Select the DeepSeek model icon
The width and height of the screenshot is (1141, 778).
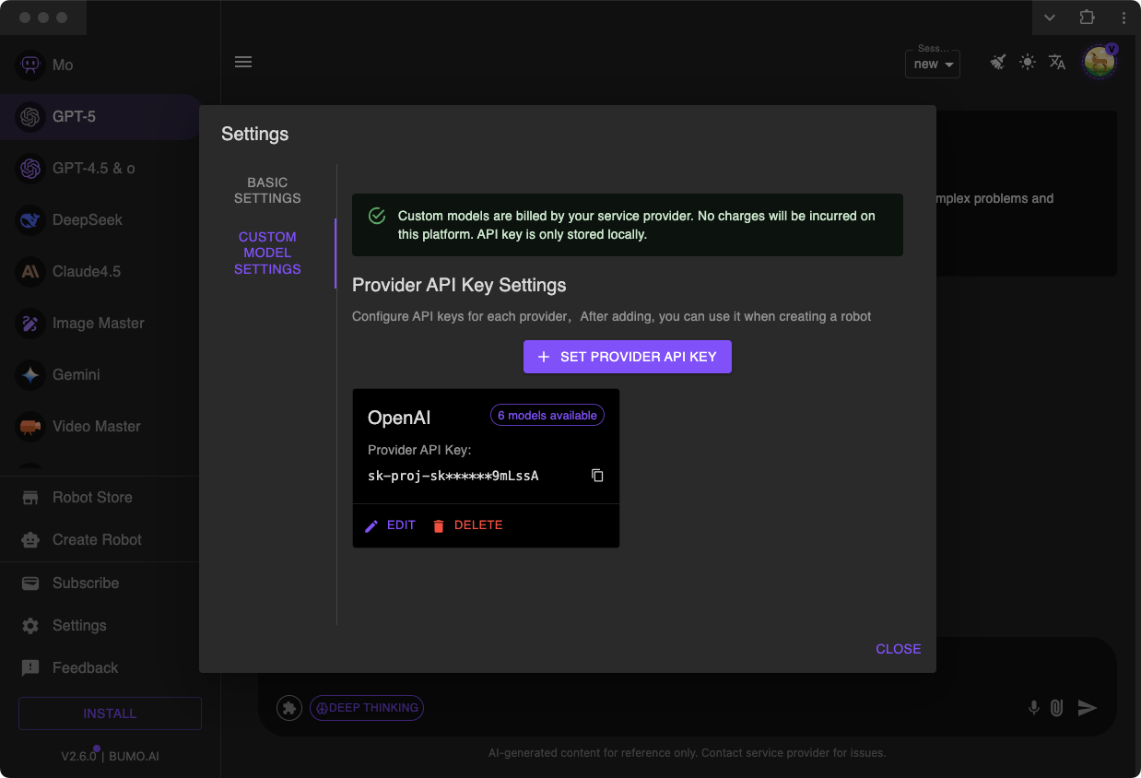pyautogui.click(x=30, y=220)
